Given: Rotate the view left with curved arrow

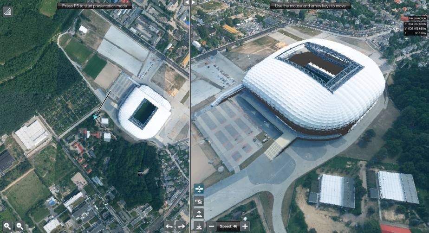Looking at the screenshot, I should pyautogui.click(x=169, y=226).
